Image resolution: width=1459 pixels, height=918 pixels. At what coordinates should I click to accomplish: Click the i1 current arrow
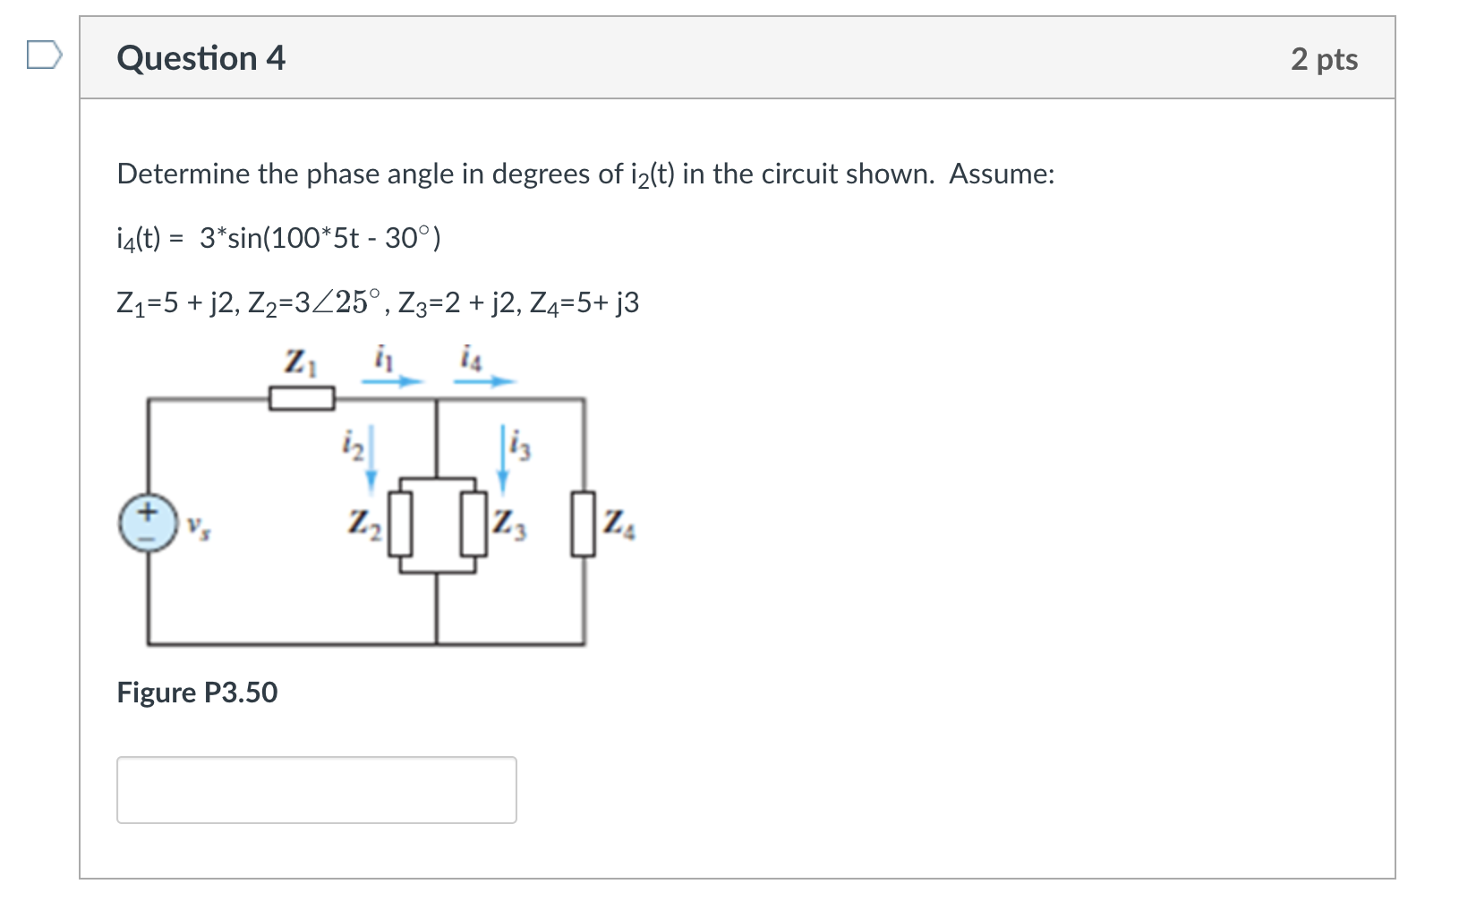click(x=392, y=381)
